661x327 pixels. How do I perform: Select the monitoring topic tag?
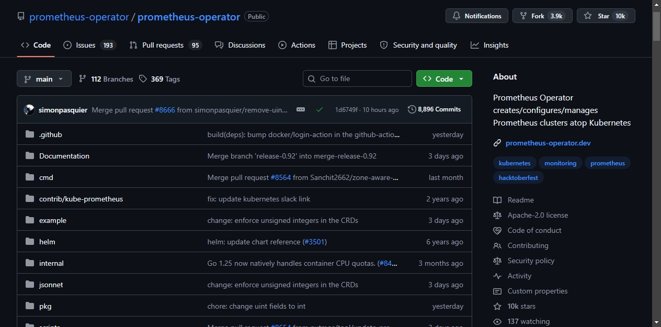click(560, 163)
